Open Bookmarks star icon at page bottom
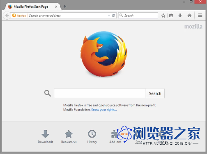Screen dimensions: 207x154 69,134
